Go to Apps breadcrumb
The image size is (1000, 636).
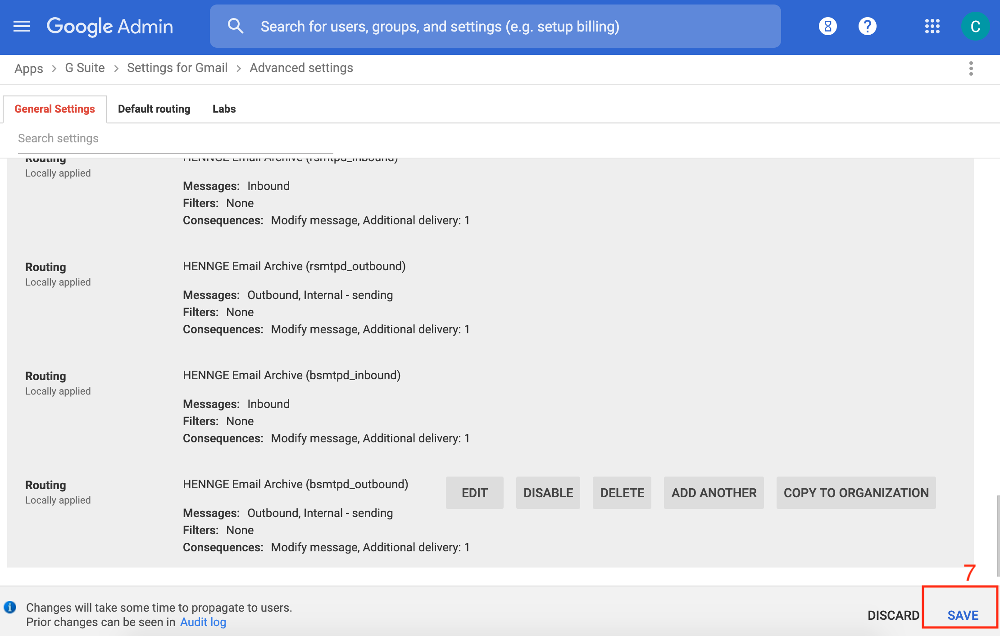point(29,68)
